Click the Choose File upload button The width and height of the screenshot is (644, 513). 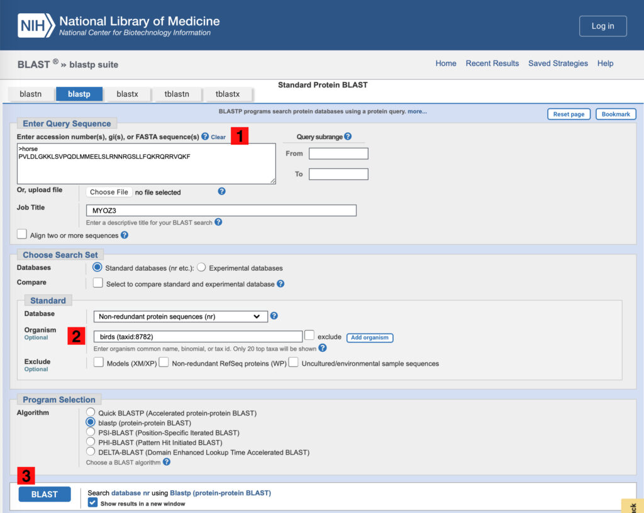coord(109,192)
